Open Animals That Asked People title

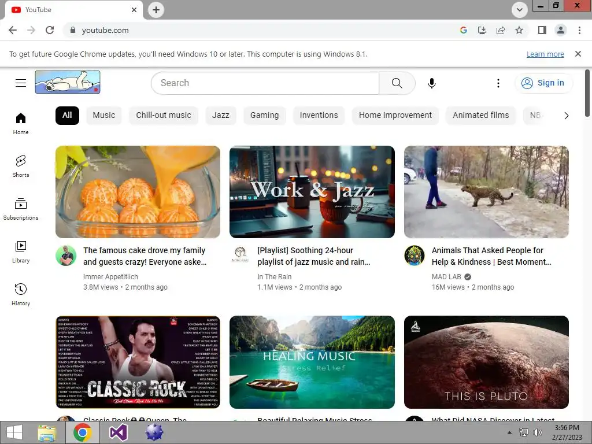pos(491,256)
